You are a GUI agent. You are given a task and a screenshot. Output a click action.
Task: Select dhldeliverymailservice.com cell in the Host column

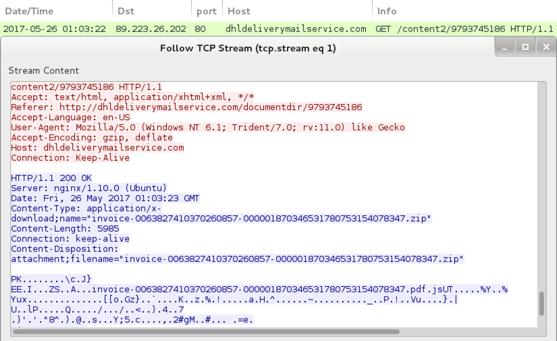296,29
